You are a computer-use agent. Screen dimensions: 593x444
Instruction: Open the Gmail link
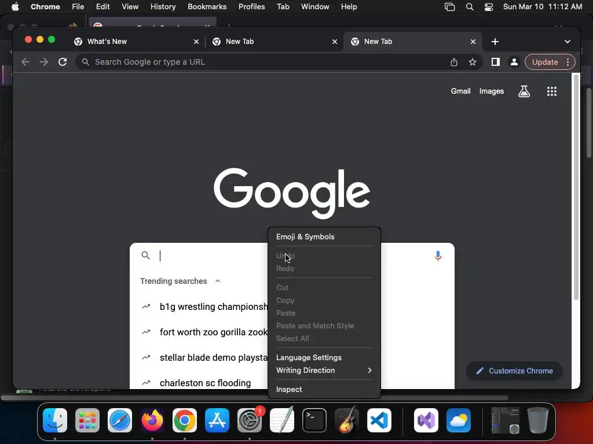(x=460, y=91)
